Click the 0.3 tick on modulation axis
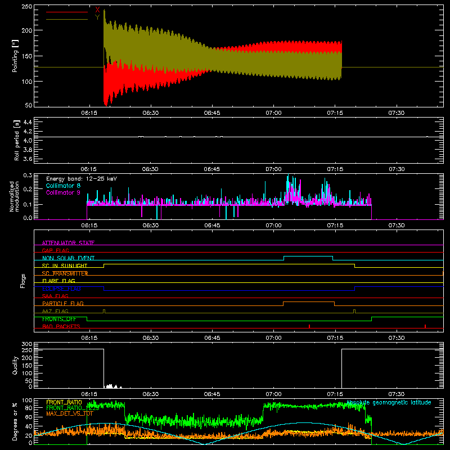The width and height of the screenshot is (450, 450). (x=28, y=175)
